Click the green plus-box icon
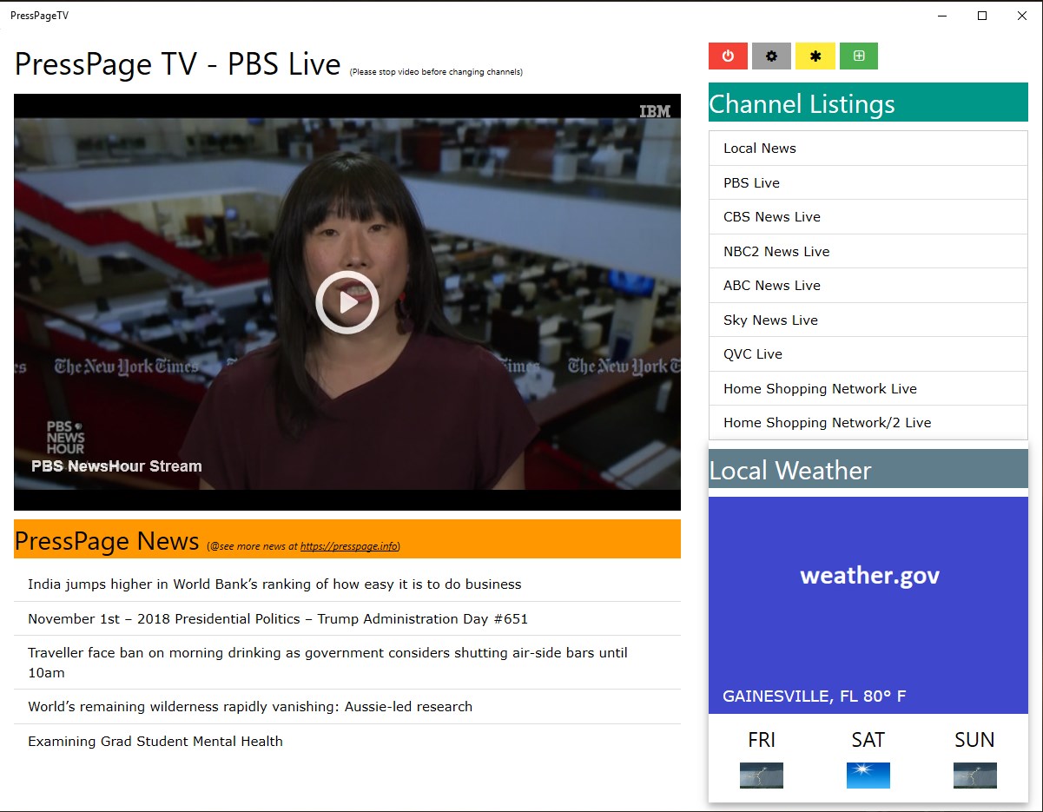 (x=858, y=56)
